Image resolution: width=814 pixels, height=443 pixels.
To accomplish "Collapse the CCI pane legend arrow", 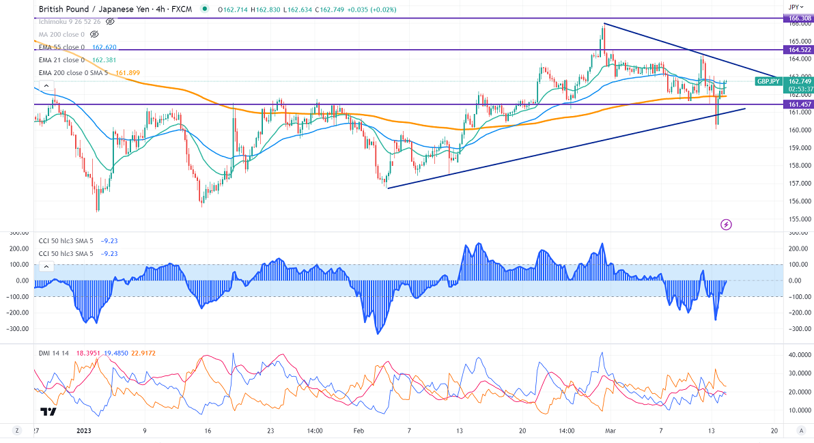I will pyautogui.click(x=46, y=266).
